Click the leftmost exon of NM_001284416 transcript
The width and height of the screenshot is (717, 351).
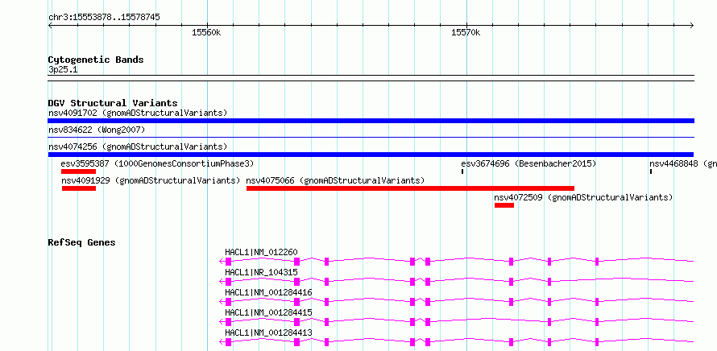coord(229,302)
